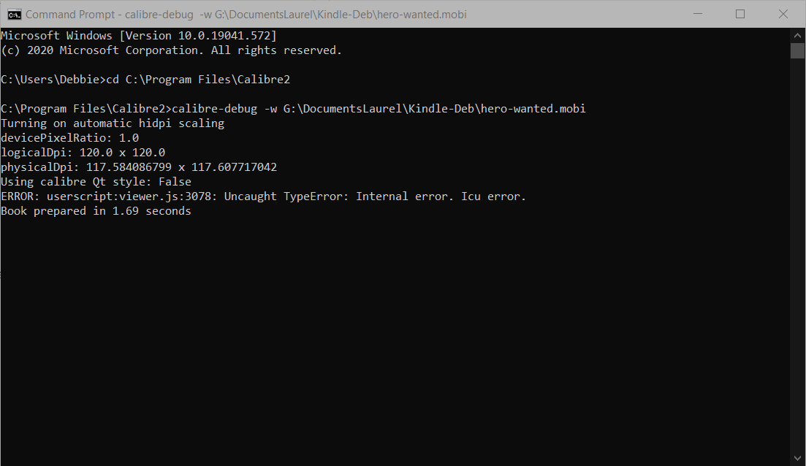Maximize the Command Prompt window
Screen dimensions: 806x466
pyautogui.click(x=740, y=14)
